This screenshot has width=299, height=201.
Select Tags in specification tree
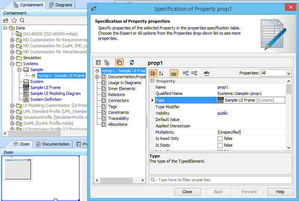tap(113, 106)
